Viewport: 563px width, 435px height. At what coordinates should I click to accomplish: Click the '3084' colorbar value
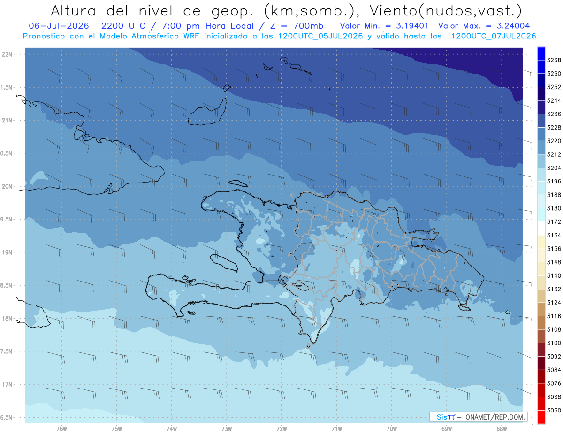point(554,370)
